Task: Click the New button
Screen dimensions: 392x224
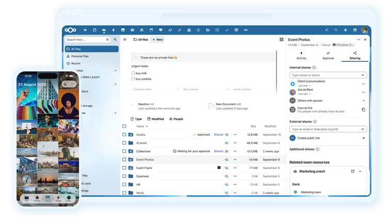Action: 157,40
